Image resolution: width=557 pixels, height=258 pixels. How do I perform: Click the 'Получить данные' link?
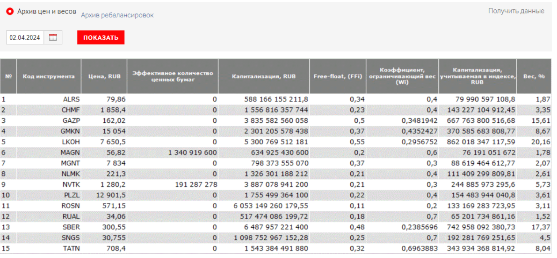click(x=516, y=11)
